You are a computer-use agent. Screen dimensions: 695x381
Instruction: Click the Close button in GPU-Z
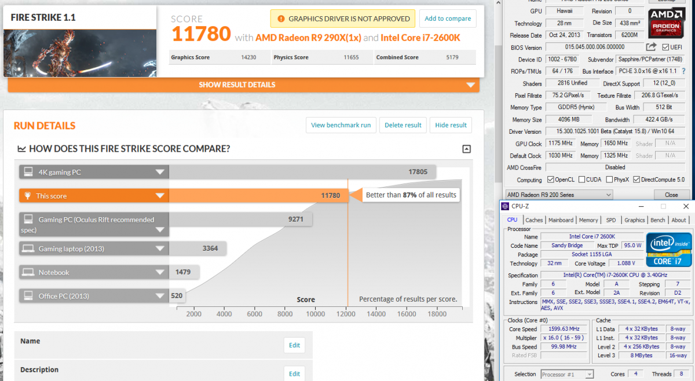tap(671, 195)
